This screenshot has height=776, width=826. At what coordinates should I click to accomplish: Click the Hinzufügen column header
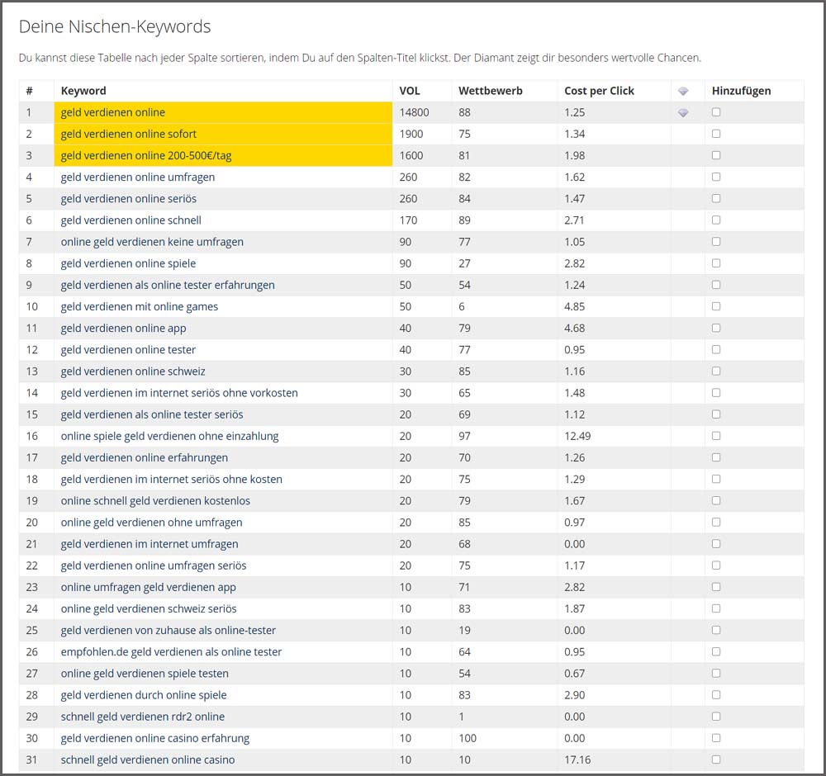[741, 91]
